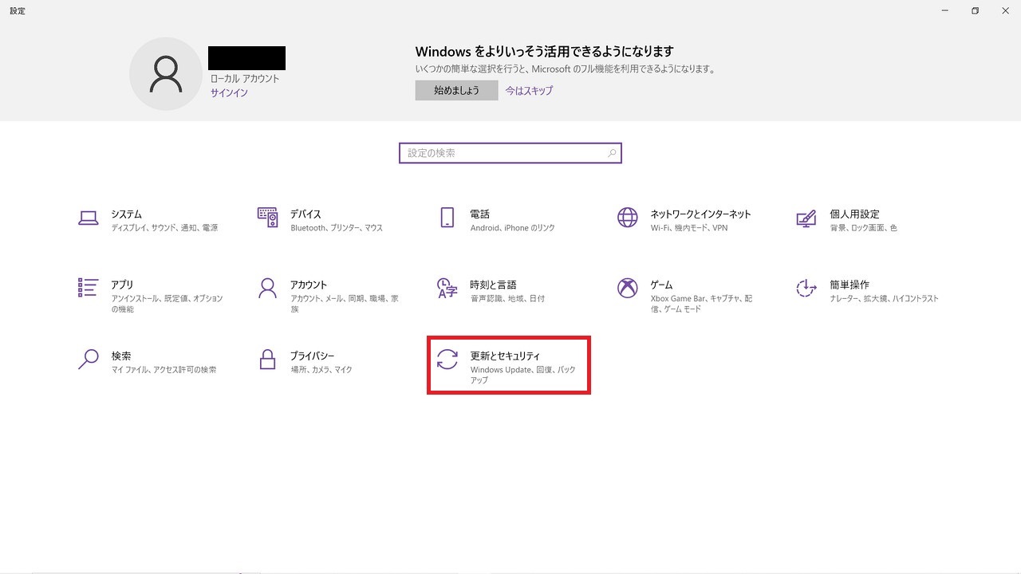
Task: Open the アカウント person icon
Action: (x=267, y=288)
